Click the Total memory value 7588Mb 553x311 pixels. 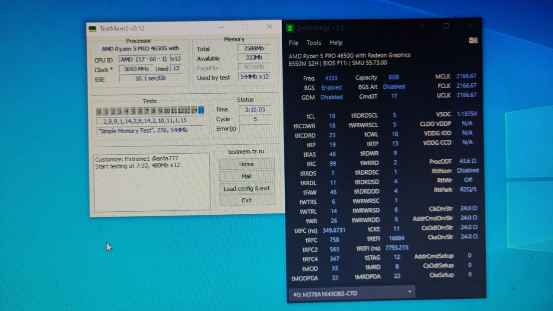coord(254,48)
